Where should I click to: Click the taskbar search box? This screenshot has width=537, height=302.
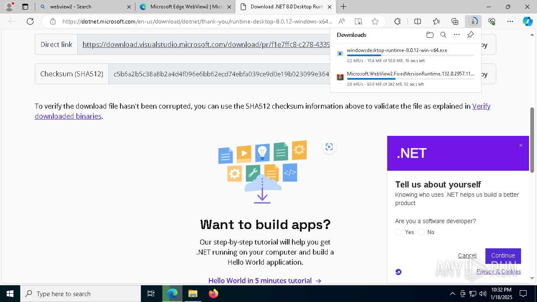click(81, 294)
